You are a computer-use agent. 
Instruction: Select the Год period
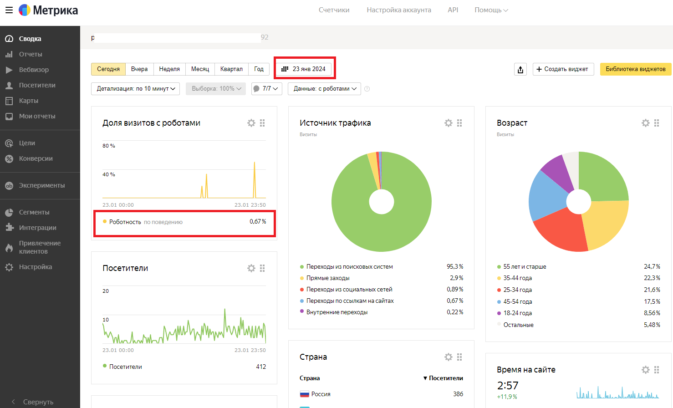(259, 69)
